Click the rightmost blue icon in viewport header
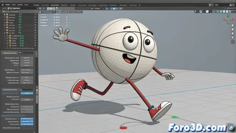Image resolution: width=236 pixels, height=133 pixels. pos(230,11)
